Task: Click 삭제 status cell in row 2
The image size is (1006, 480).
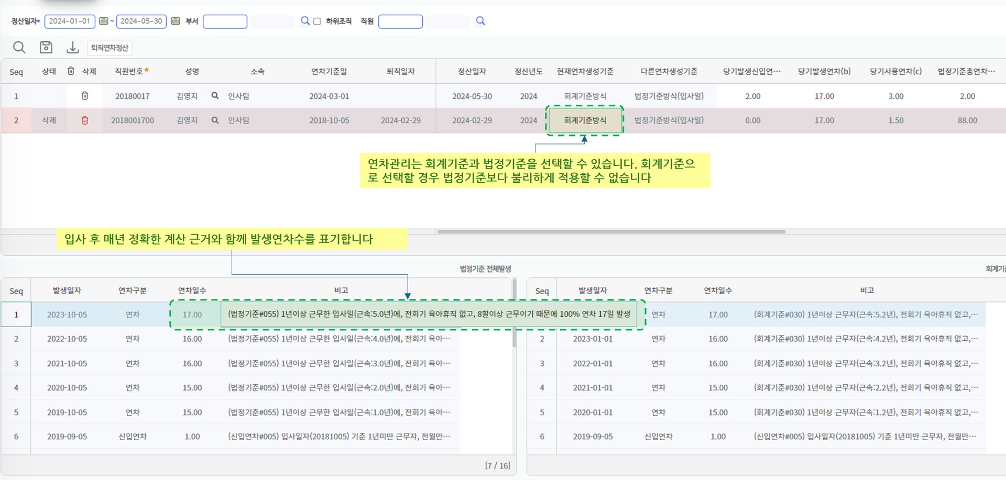Action: coord(49,120)
